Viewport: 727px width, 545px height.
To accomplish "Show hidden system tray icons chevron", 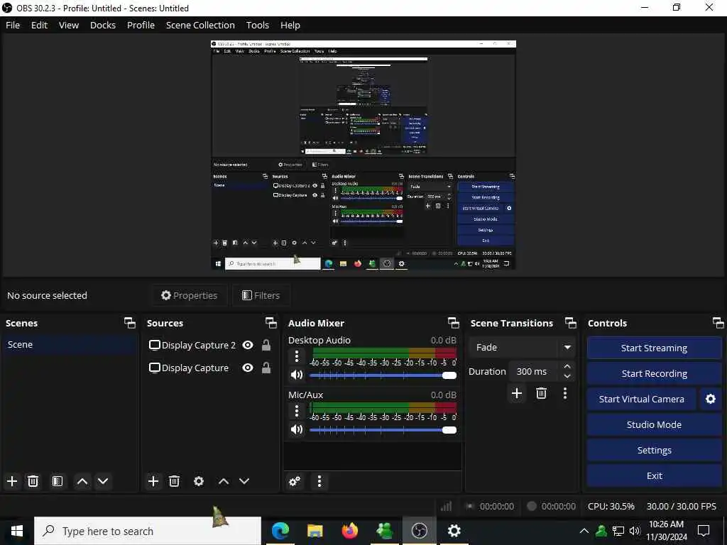I will pyautogui.click(x=584, y=531).
